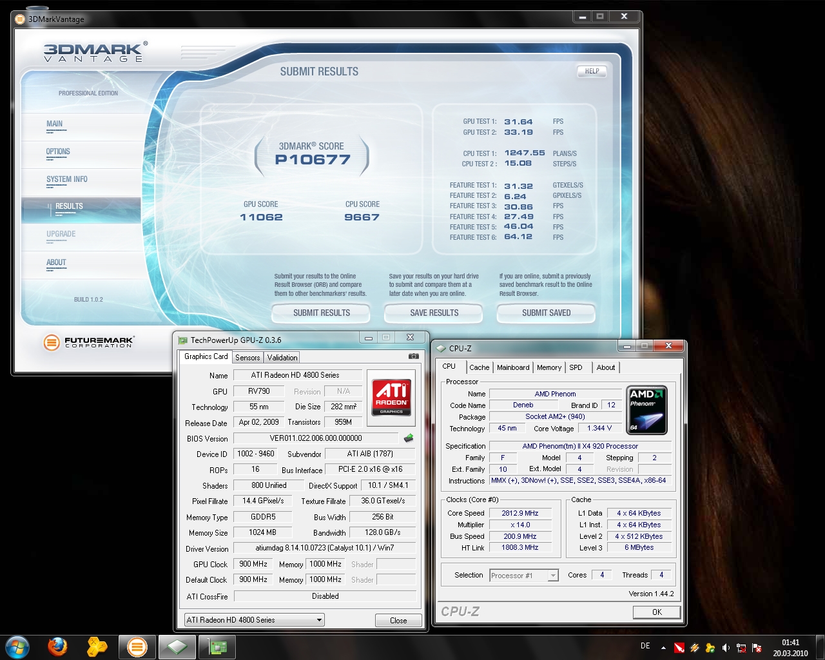Open Avira red umbrella tray icon
Screen dimensions: 825x660
(679, 648)
